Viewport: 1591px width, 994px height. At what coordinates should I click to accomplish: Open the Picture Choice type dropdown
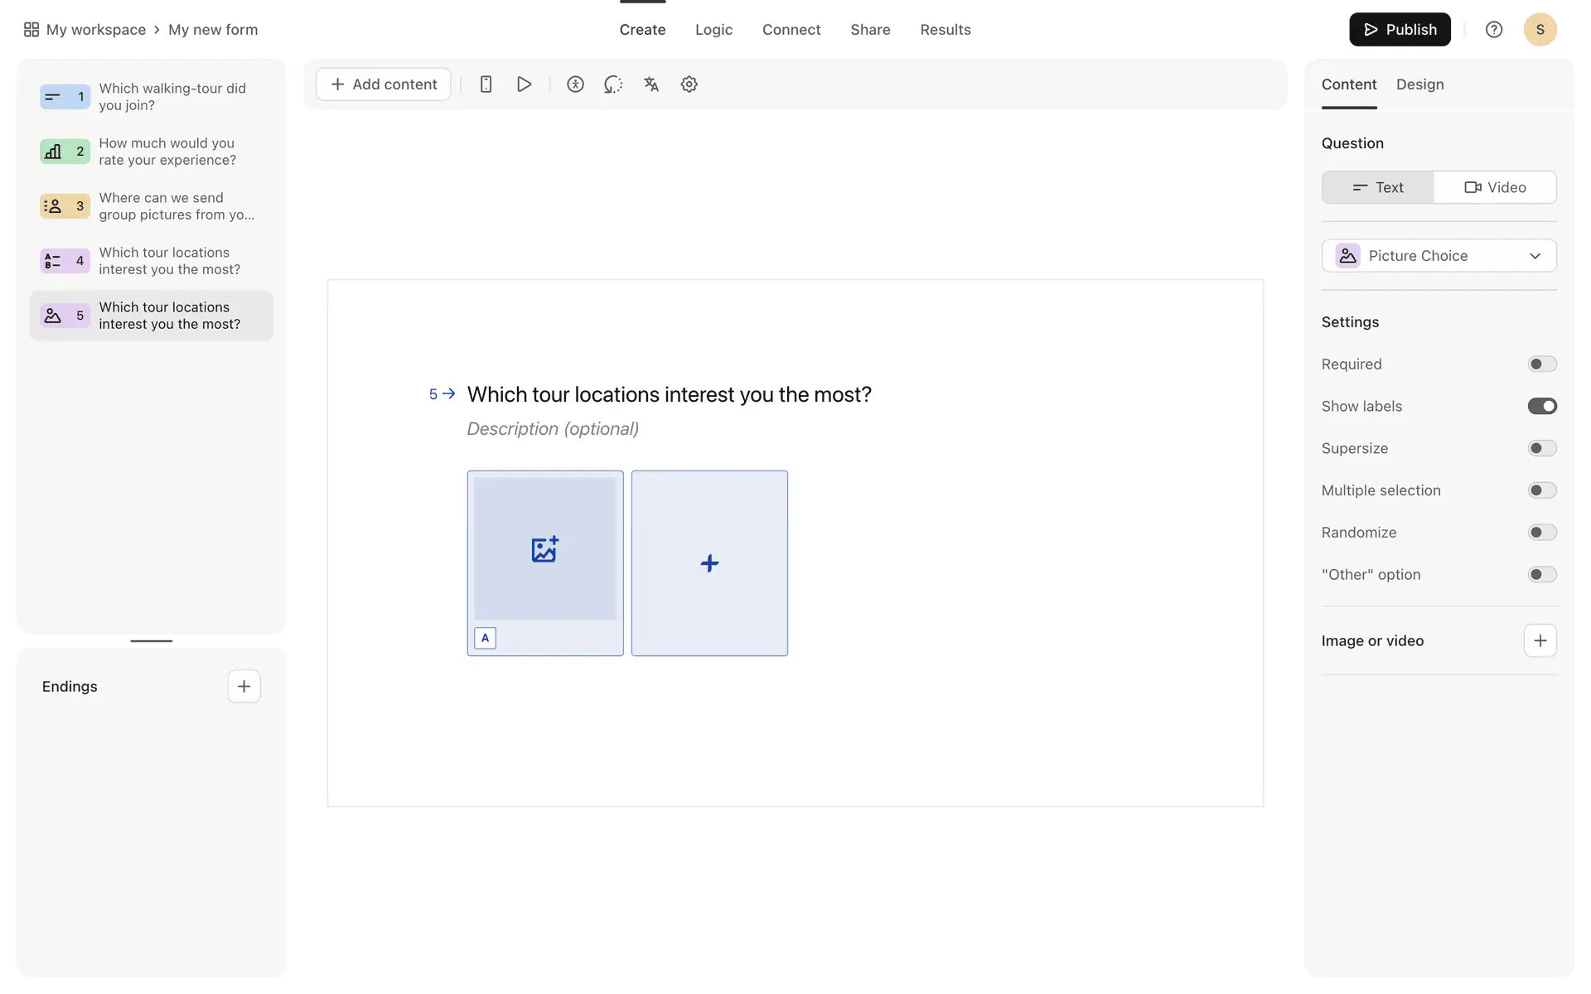click(1439, 256)
